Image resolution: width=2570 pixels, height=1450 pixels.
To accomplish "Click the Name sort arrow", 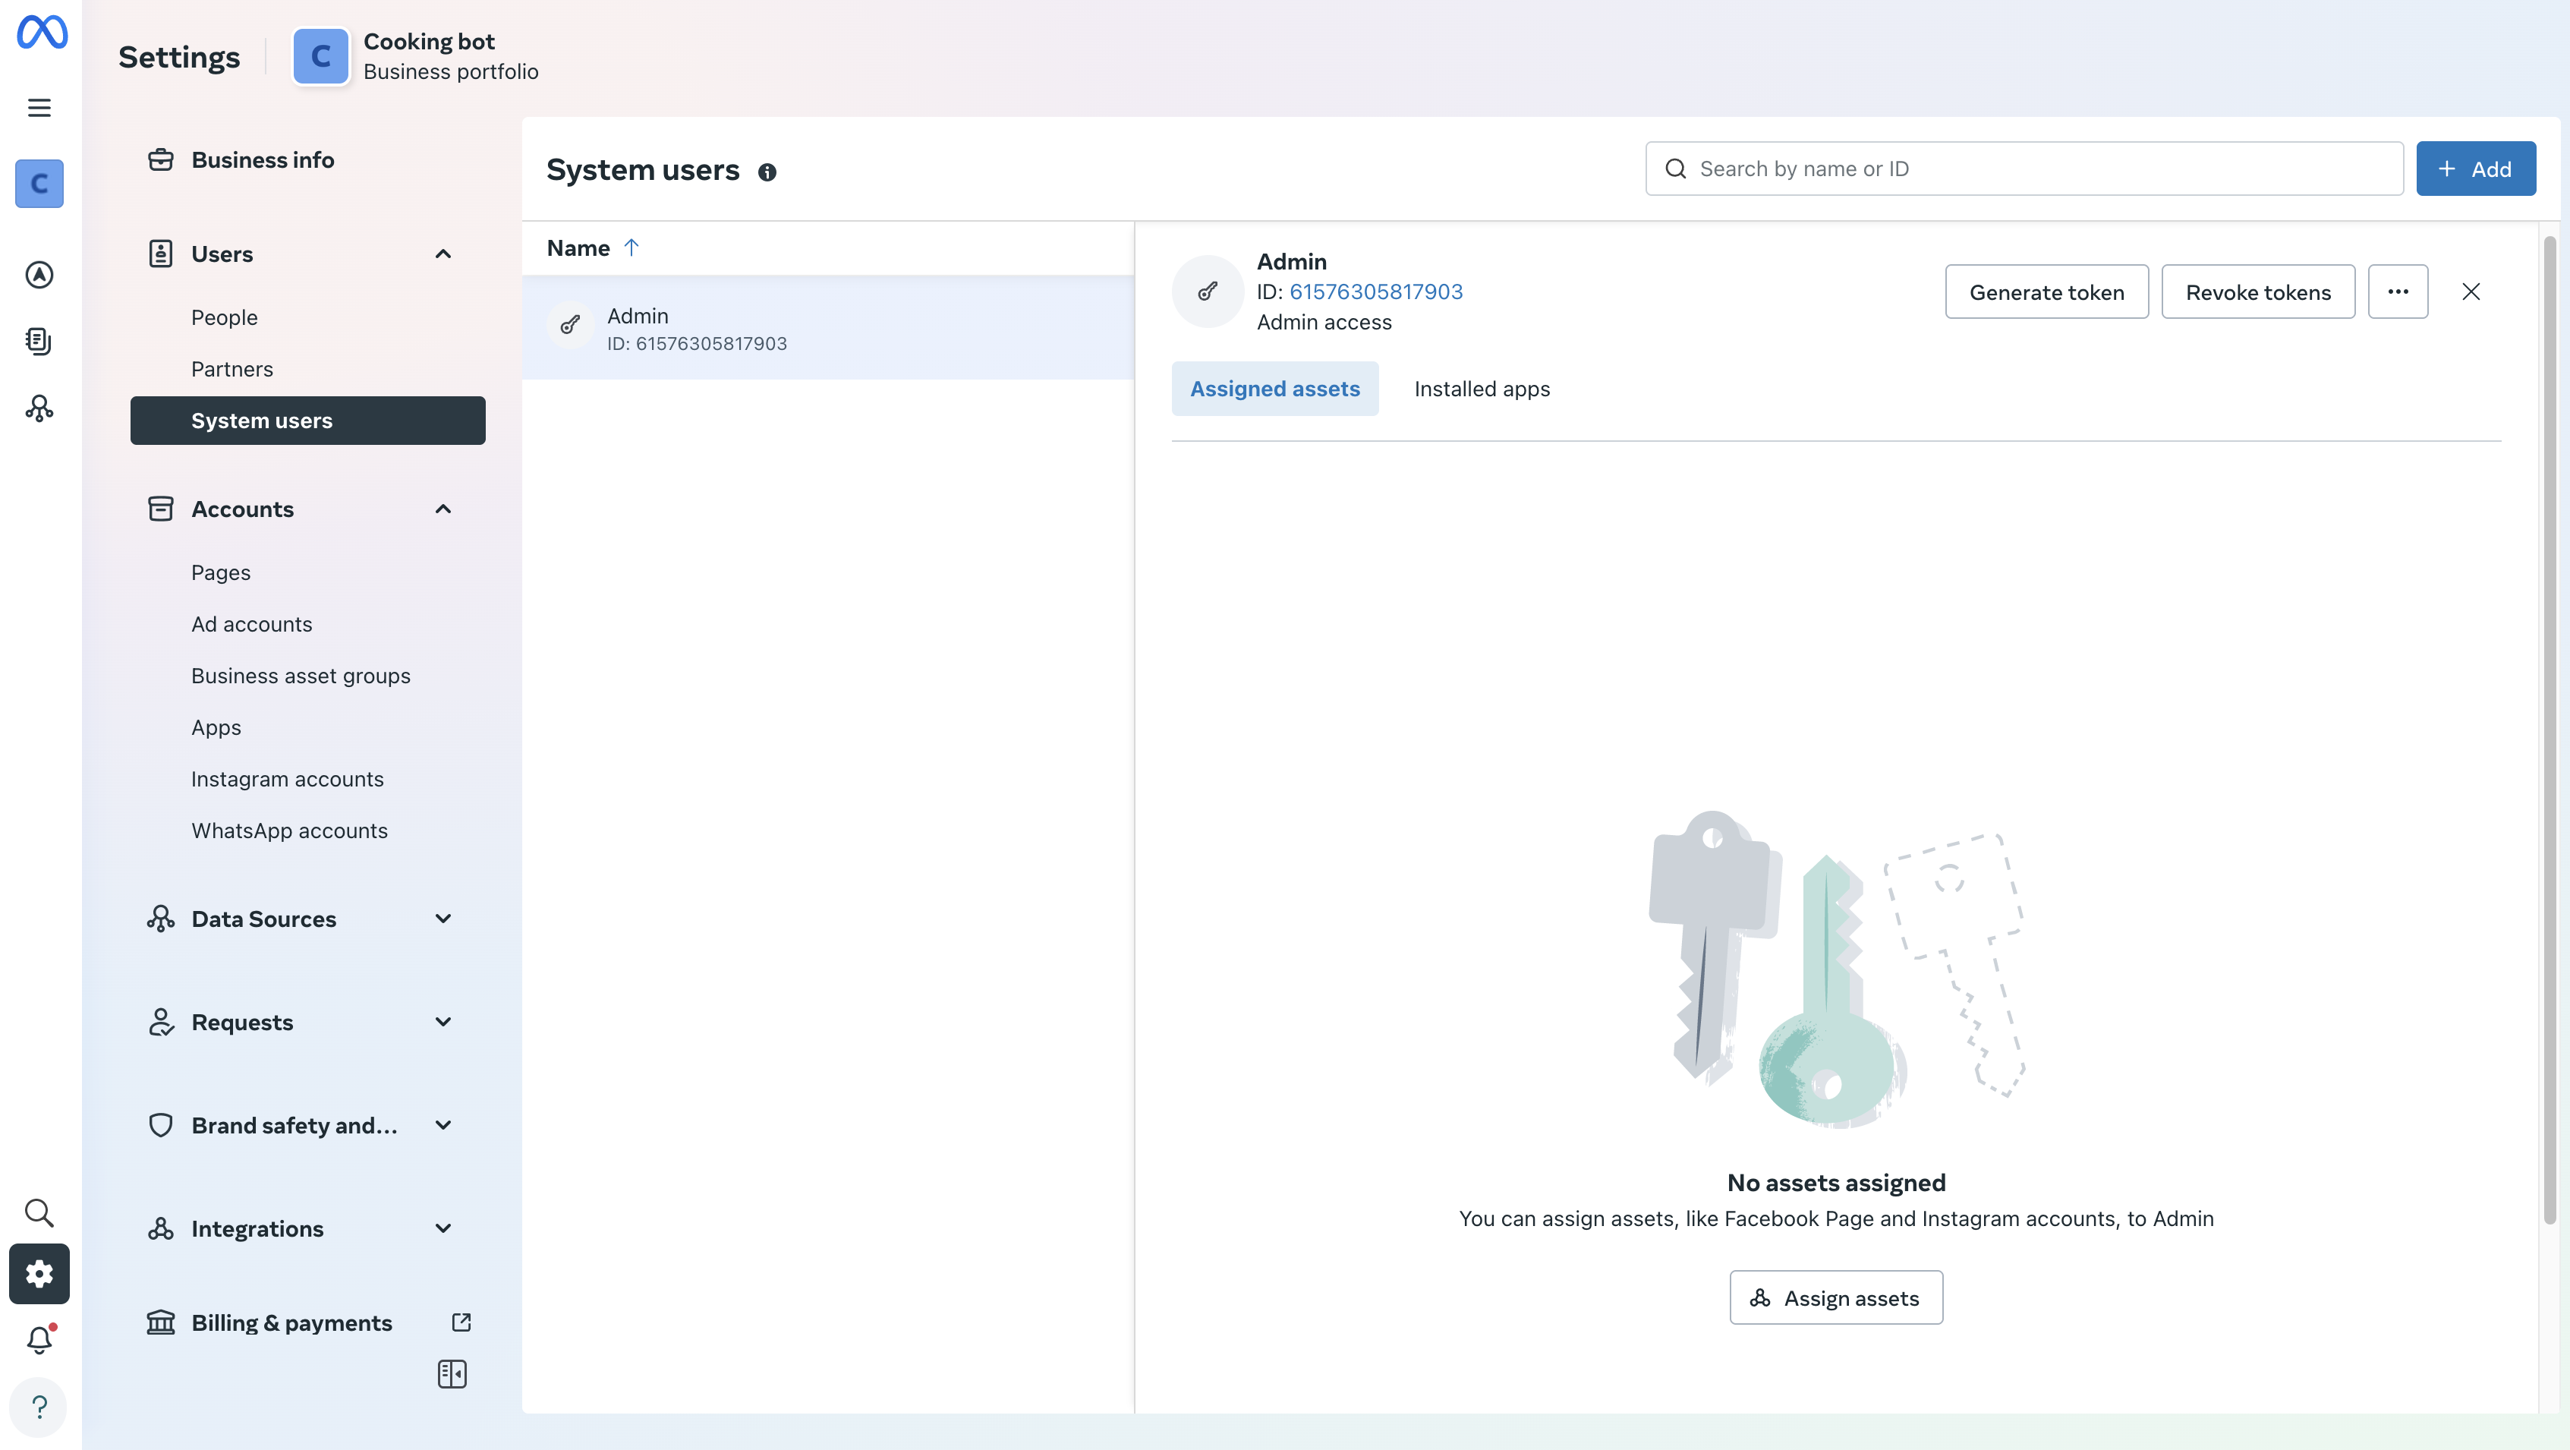I will pyautogui.click(x=631, y=247).
